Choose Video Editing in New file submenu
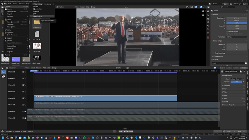 pyautogui.click(x=42, y=16)
